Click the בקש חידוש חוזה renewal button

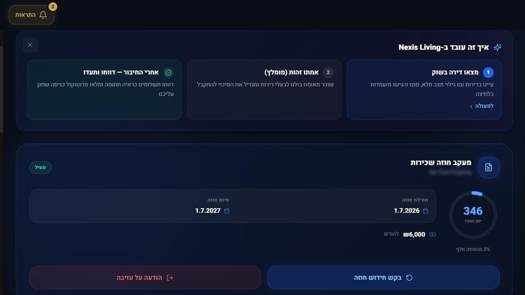click(383, 278)
